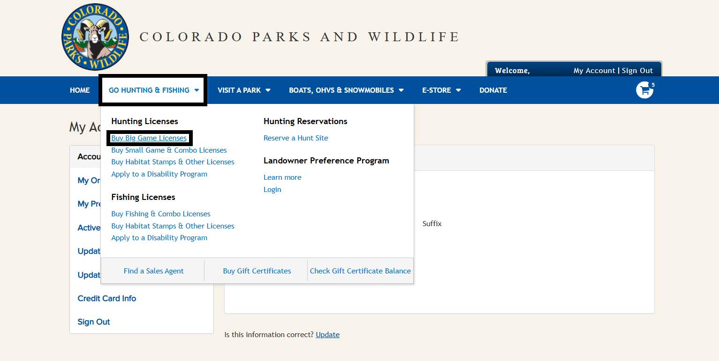Expand the E-Store menu
Image resolution: width=719 pixels, height=361 pixels.
point(441,90)
